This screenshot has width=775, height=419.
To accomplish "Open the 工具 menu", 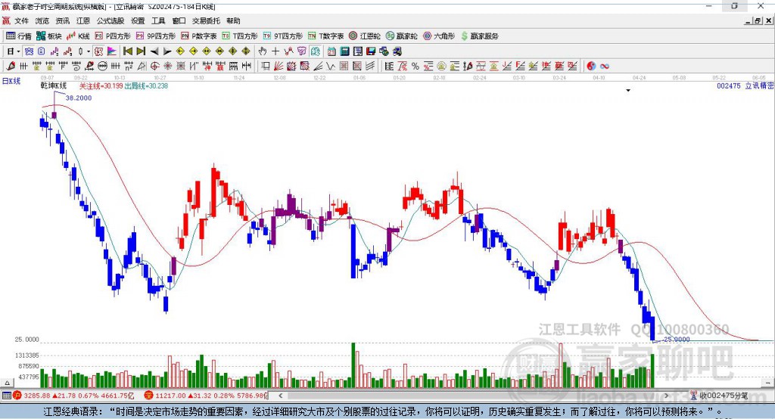I will click(x=158, y=20).
